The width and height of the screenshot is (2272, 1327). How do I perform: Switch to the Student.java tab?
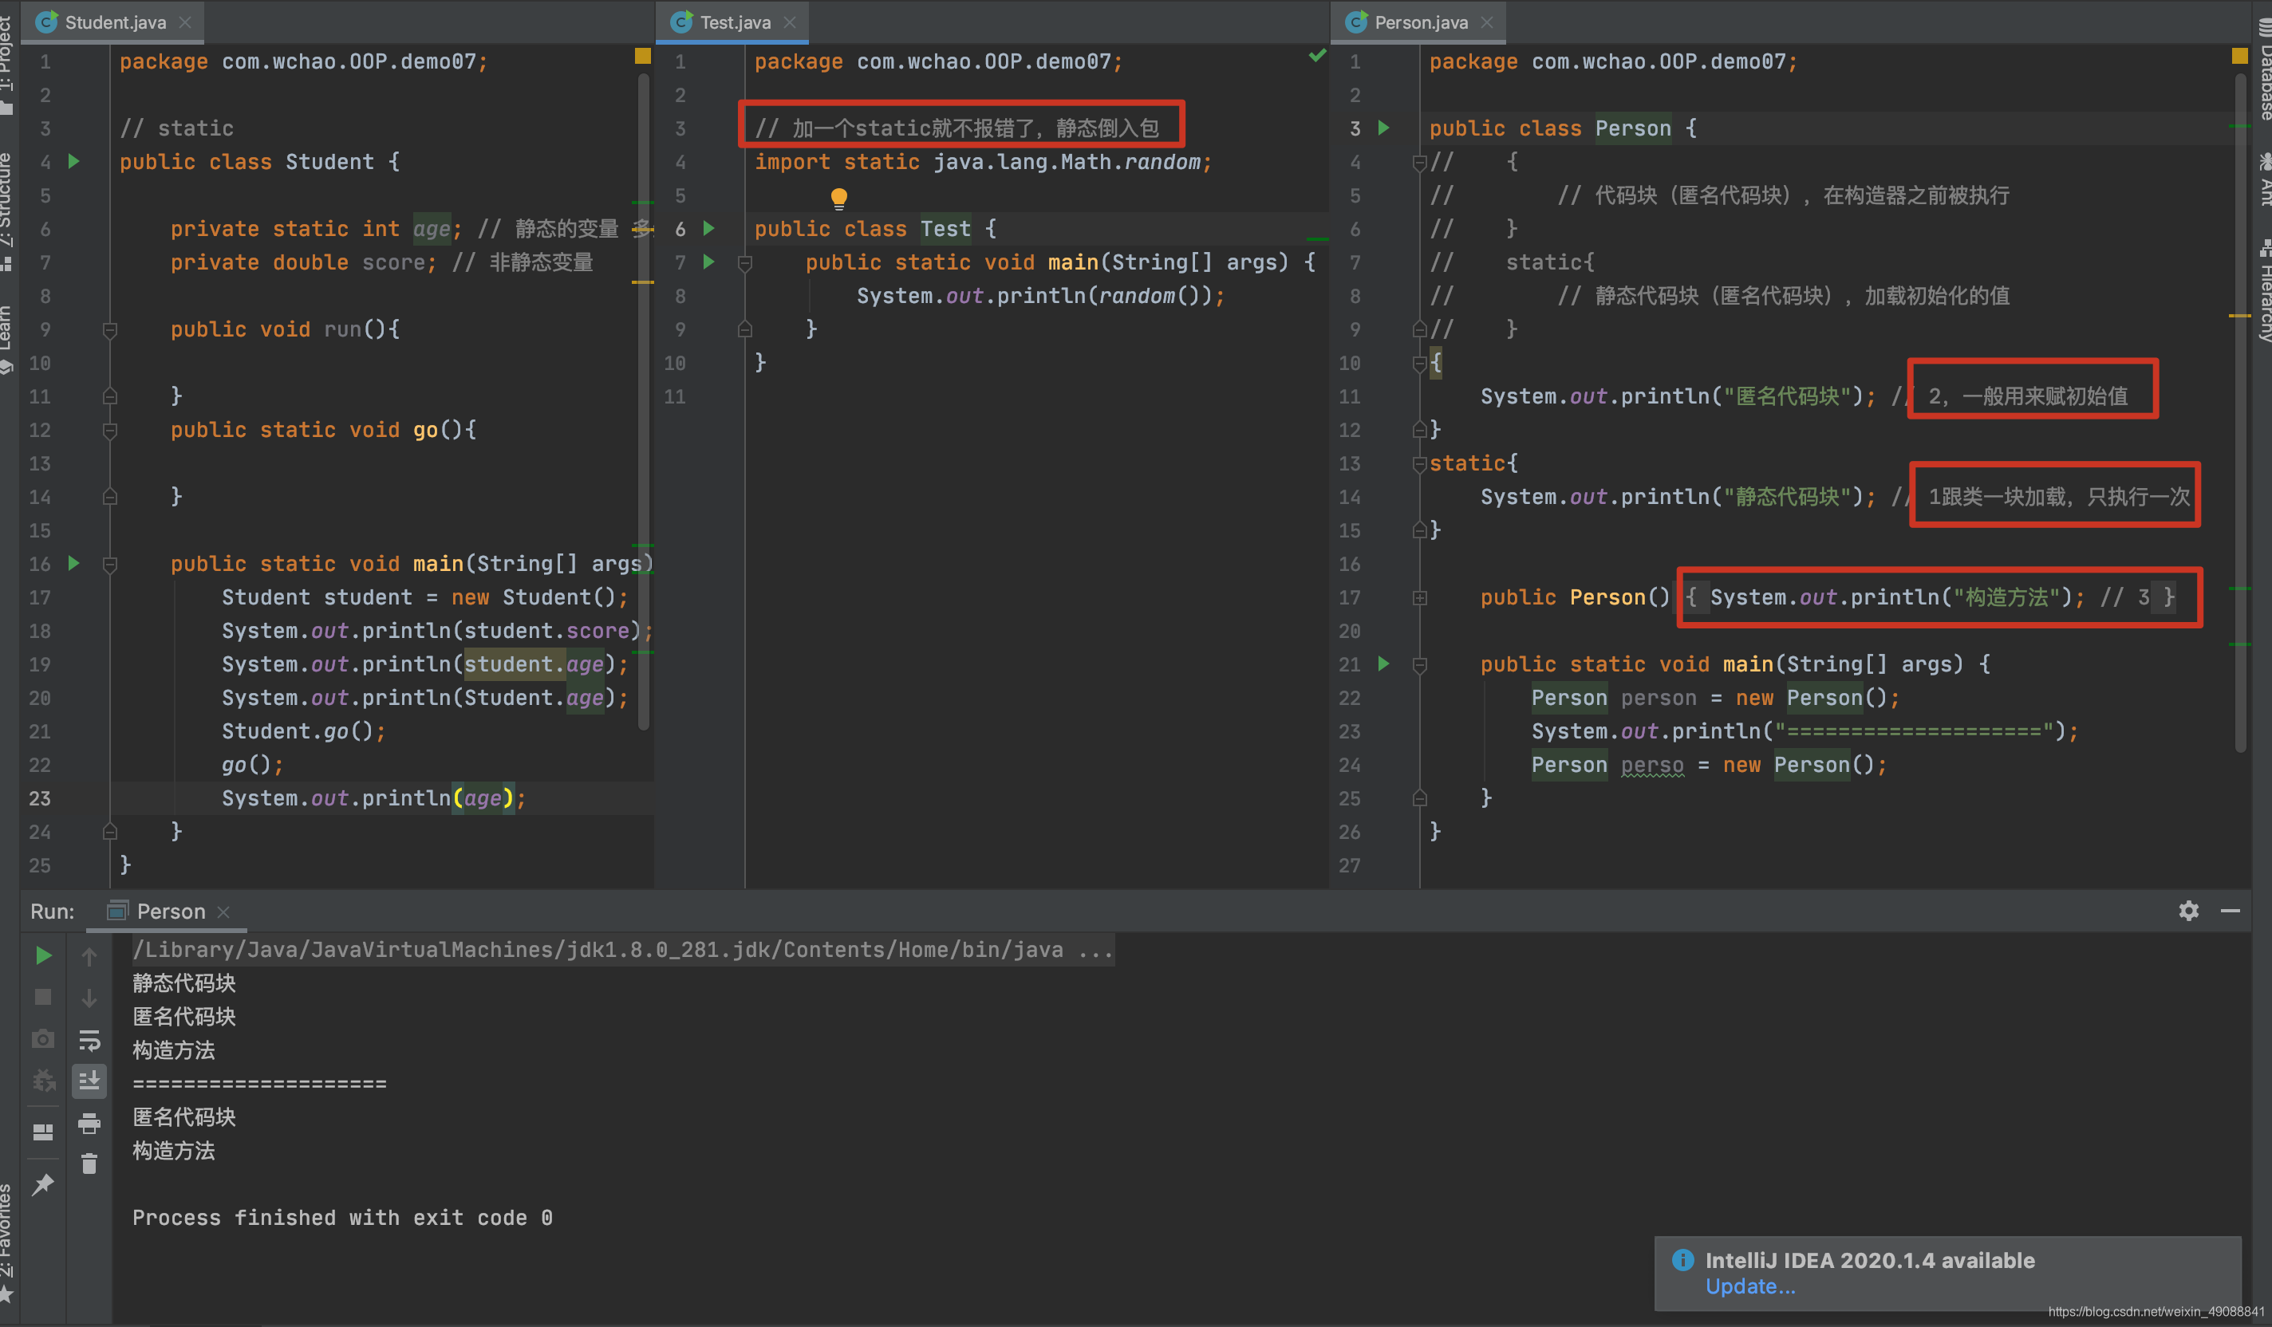pyautogui.click(x=113, y=22)
